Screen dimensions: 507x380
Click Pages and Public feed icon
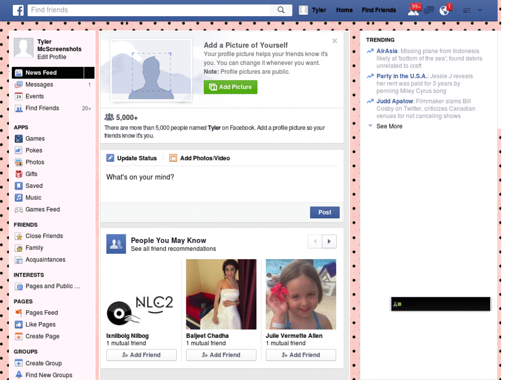tap(19, 286)
